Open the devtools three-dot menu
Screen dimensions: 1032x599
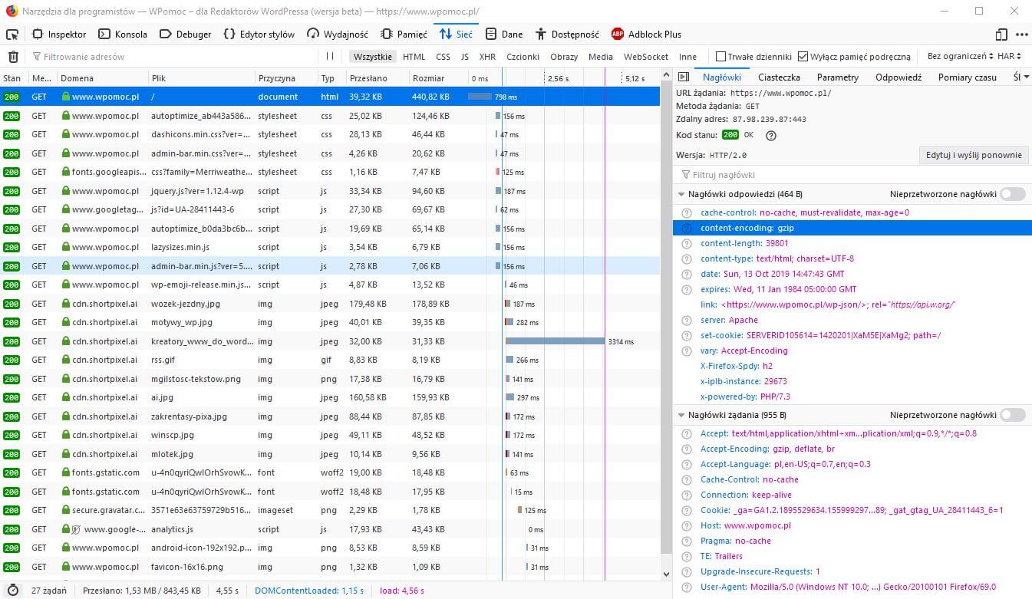point(1021,35)
